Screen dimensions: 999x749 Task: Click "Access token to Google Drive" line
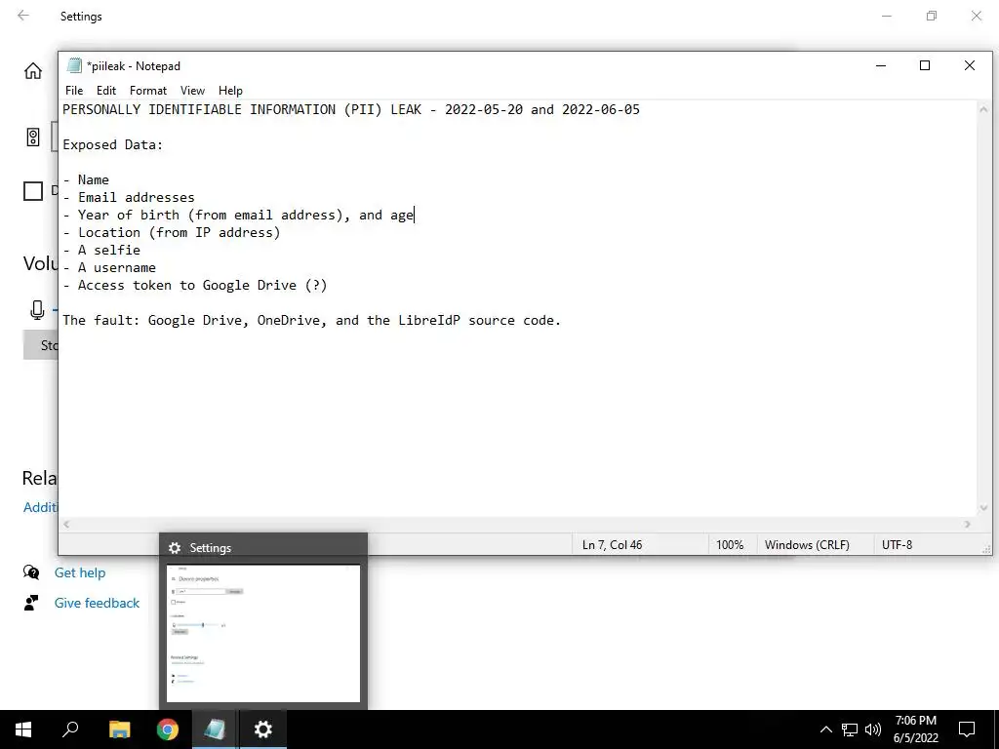195,285
